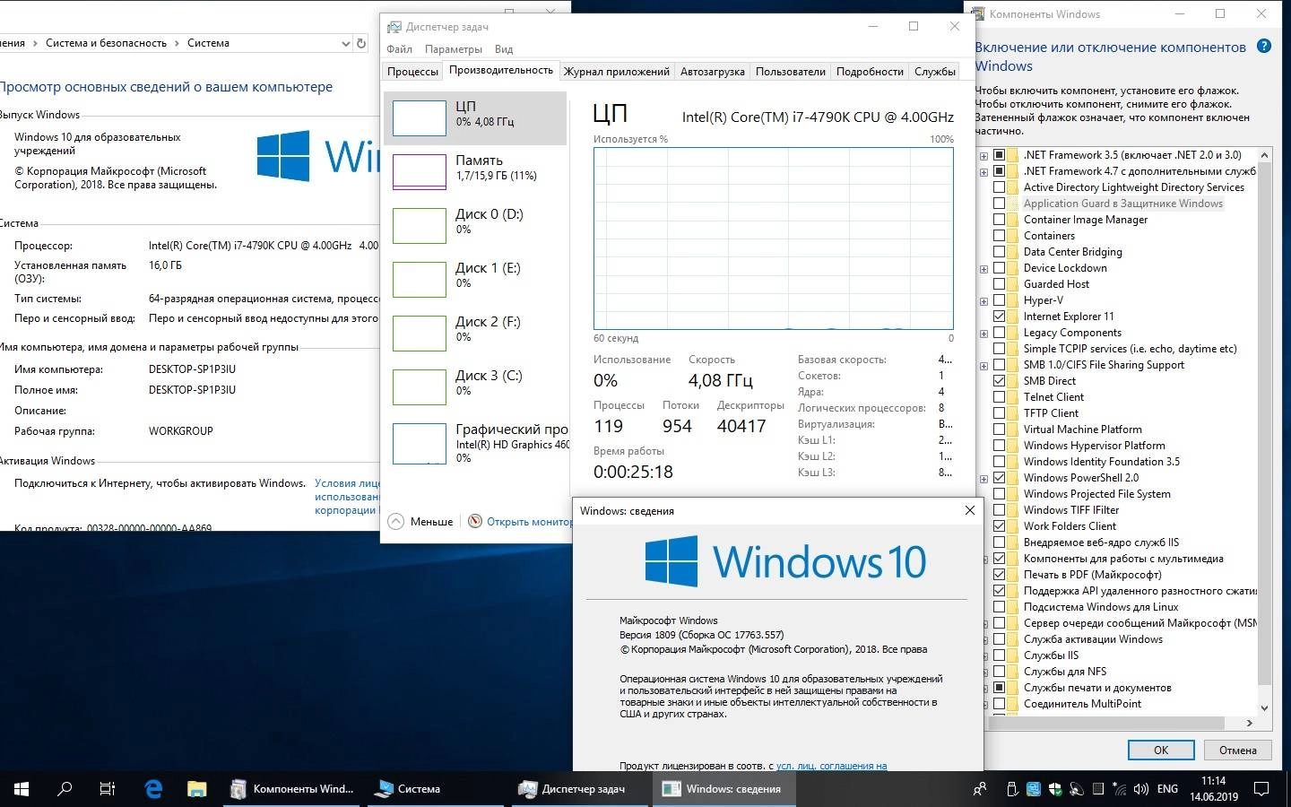Click OK in Windows Features dialog

tap(1161, 750)
